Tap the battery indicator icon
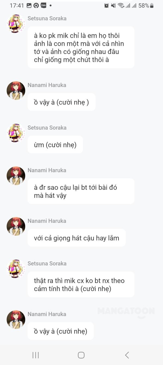Viewport: 163px width, 365px height. (152, 5)
